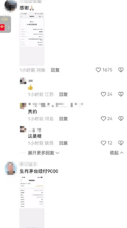The height and width of the screenshot is (228, 127).
Task: Reply to the 感谢 comment from 河南
Action: coord(55,70)
